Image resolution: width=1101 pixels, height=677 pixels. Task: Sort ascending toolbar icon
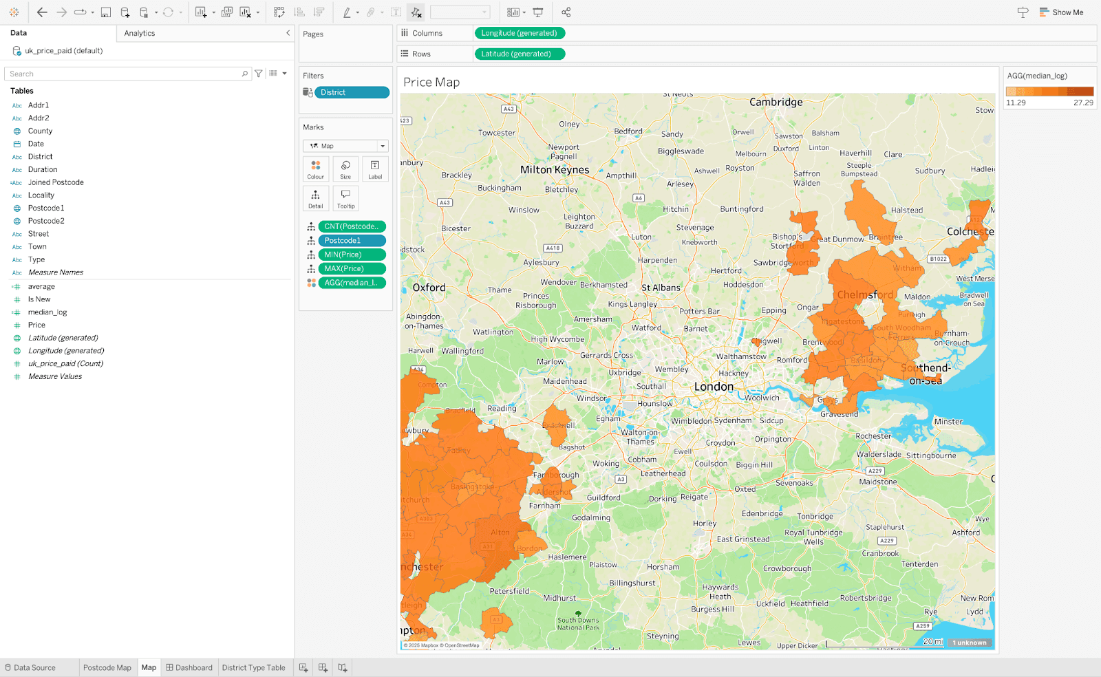pos(299,12)
